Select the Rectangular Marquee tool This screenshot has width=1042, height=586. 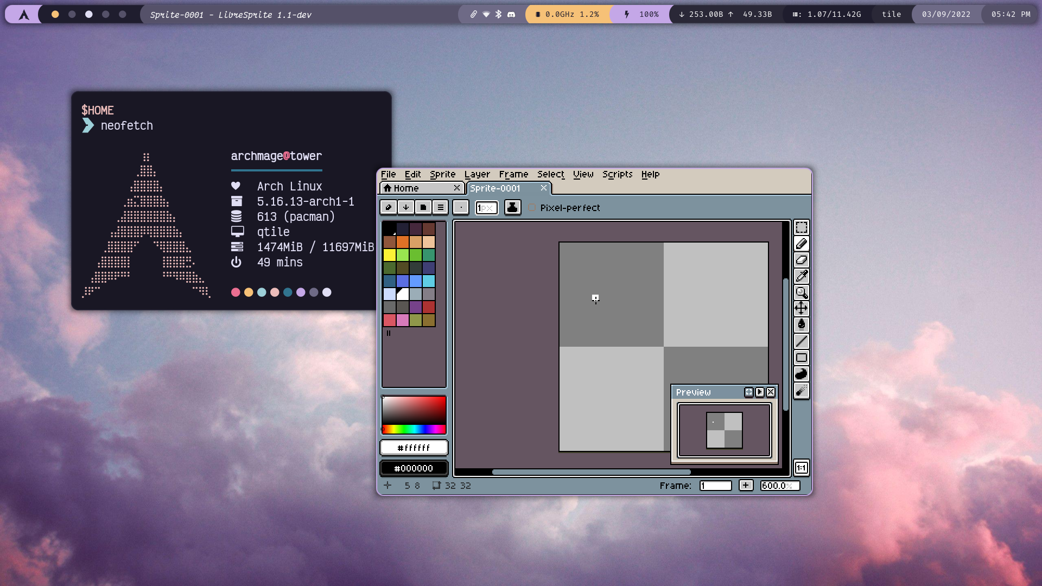[x=801, y=227]
